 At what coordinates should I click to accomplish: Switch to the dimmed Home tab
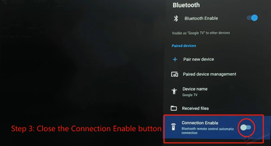40,1
